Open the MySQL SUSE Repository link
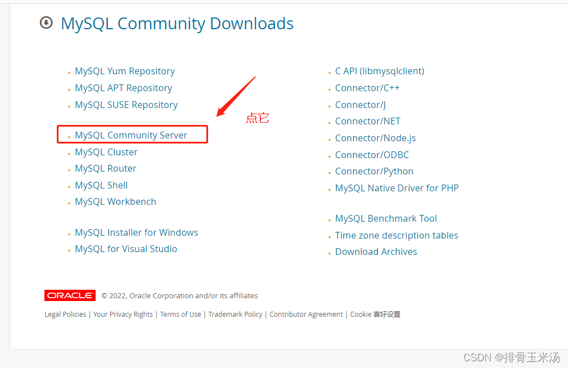Screen dimensions: 568x368 [126, 105]
